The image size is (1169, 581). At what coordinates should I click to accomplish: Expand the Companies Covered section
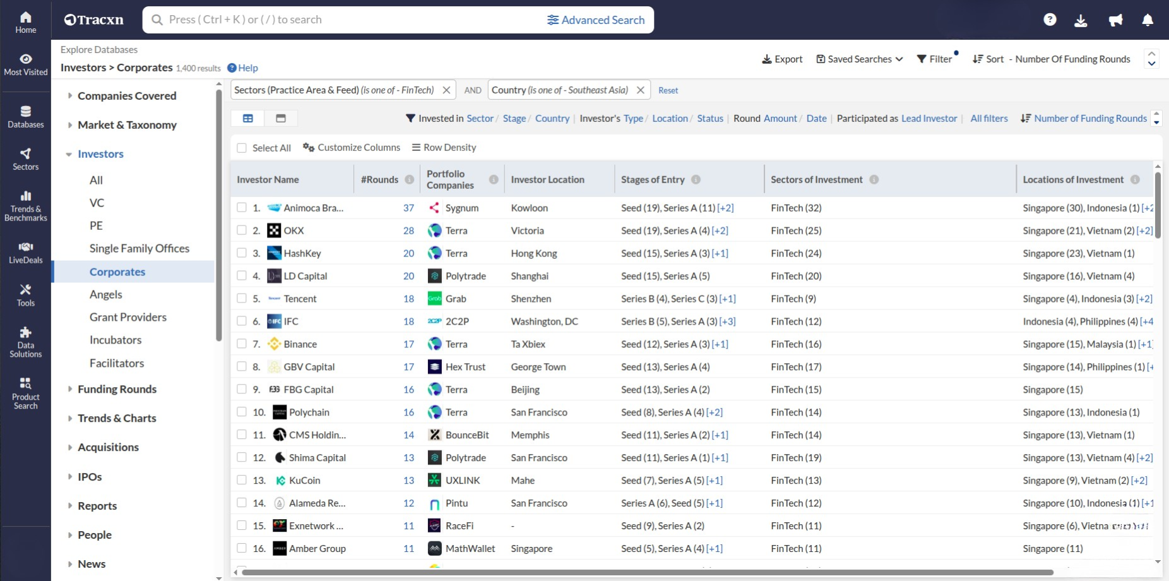point(126,95)
